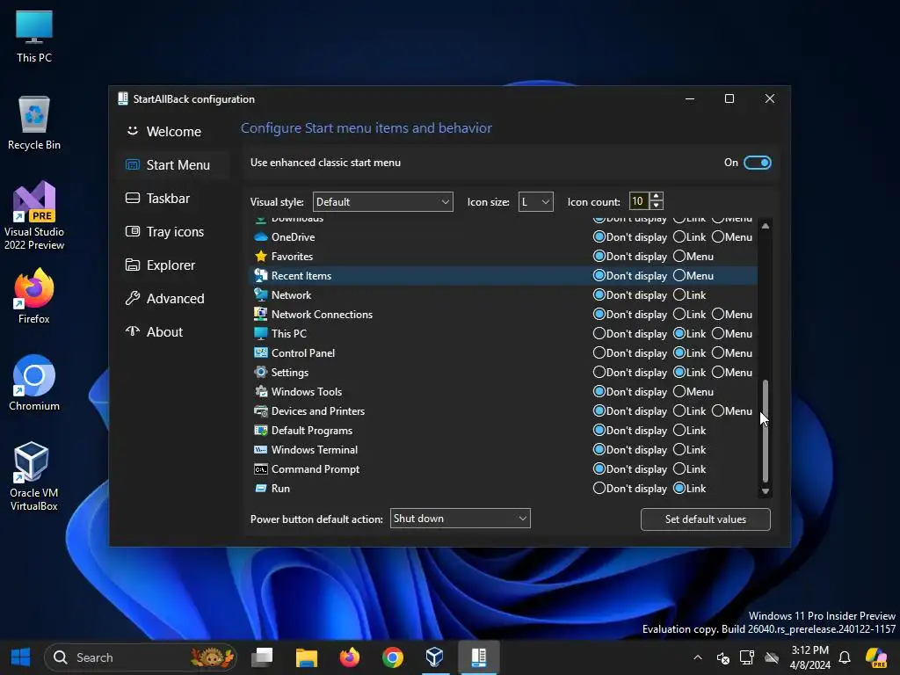The width and height of the screenshot is (900, 675).
Task: Click the list's vertical scrollbar thumb
Action: 766,431
